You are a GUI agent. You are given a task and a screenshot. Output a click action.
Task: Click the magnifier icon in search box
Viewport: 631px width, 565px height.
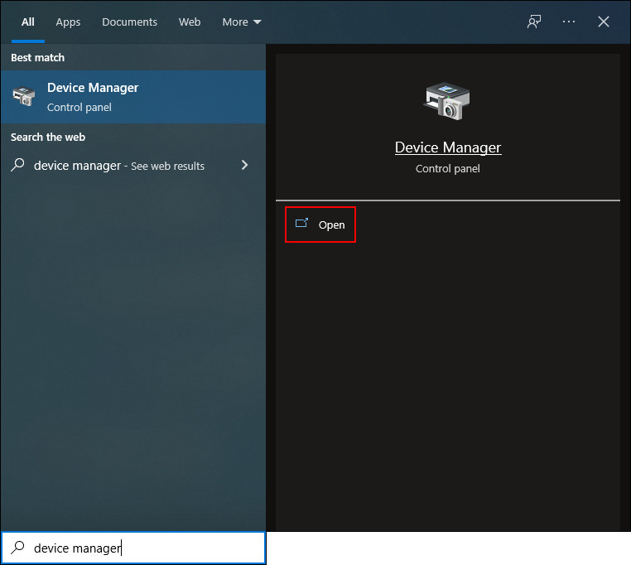pyautogui.click(x=17, y=548)
